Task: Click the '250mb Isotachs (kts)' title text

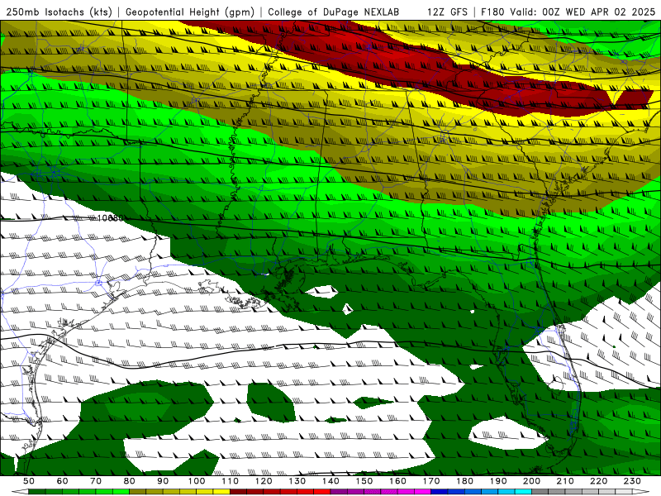Action: click(59, 12)
